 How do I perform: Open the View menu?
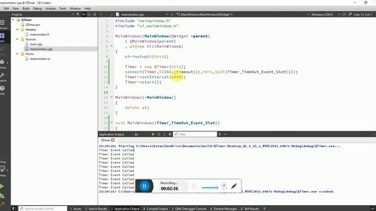pyautogui.click(x=16, y=8)
